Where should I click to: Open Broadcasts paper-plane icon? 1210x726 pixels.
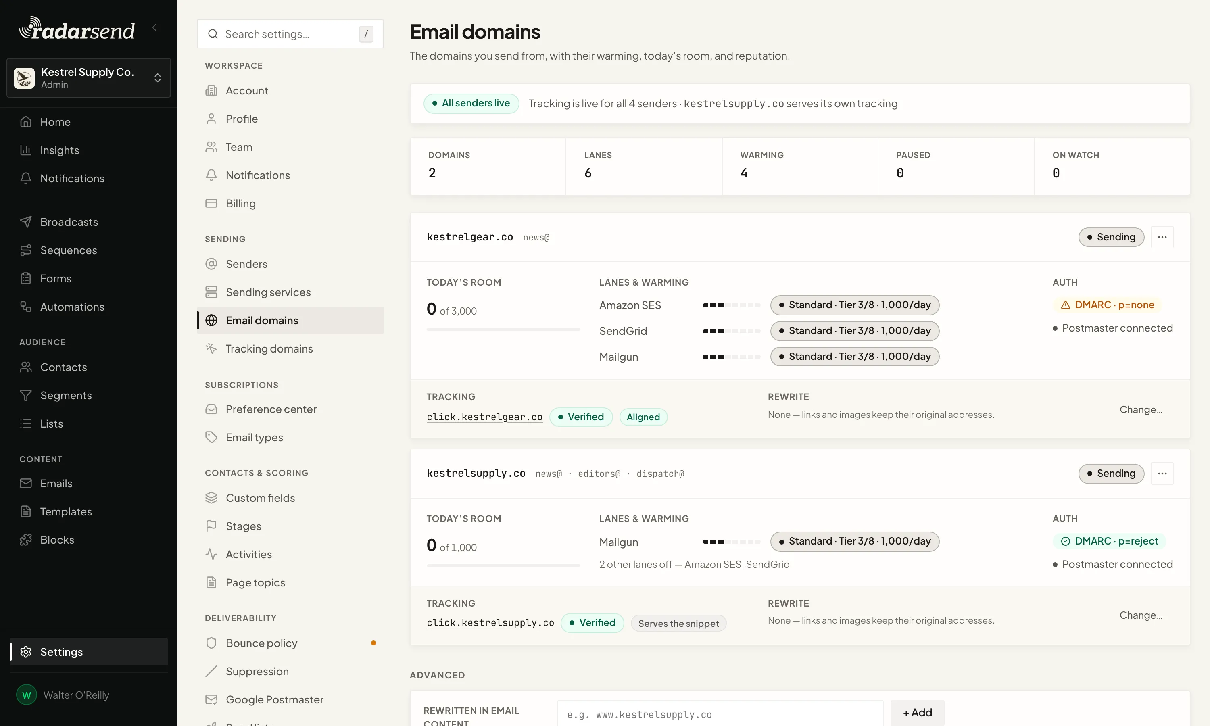pyautogui.click(x=26, y=222)
